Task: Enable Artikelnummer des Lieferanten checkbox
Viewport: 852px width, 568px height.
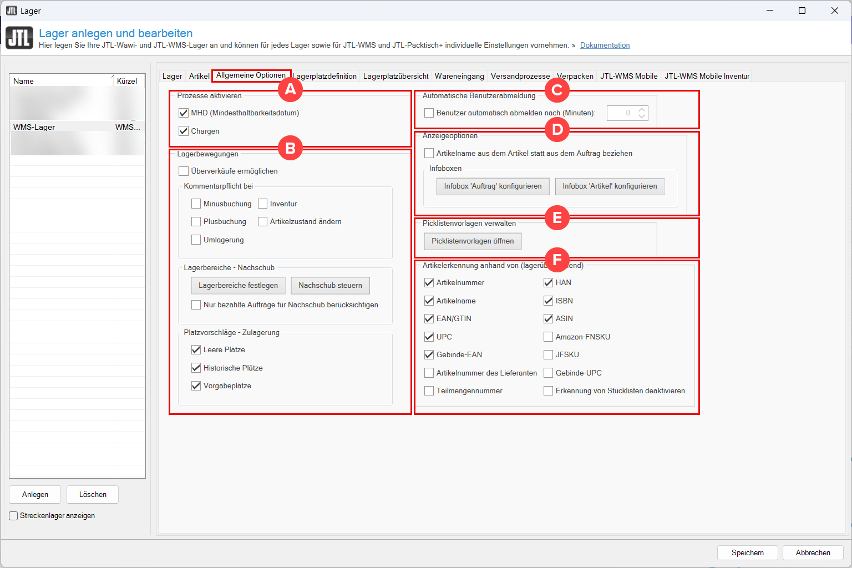Action: pos(429,373)
